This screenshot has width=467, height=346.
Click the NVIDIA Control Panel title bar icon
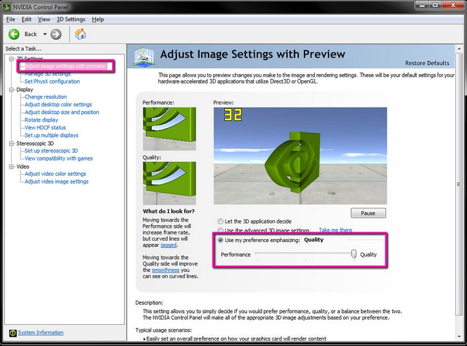tap(7, 7)
